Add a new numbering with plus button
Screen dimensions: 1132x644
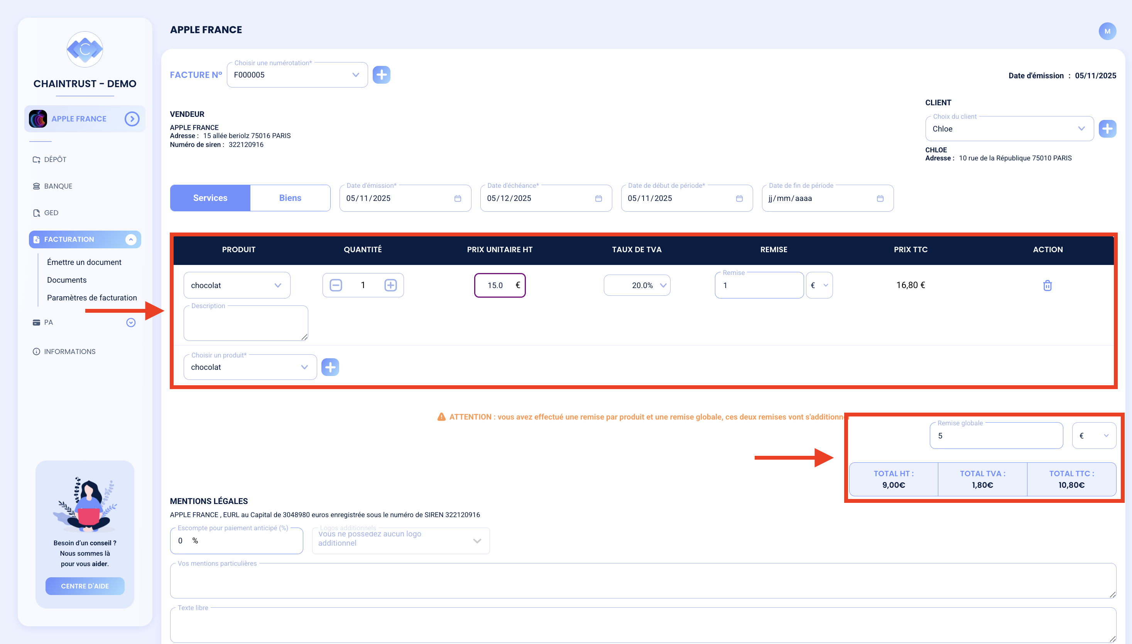pos(382,75)
